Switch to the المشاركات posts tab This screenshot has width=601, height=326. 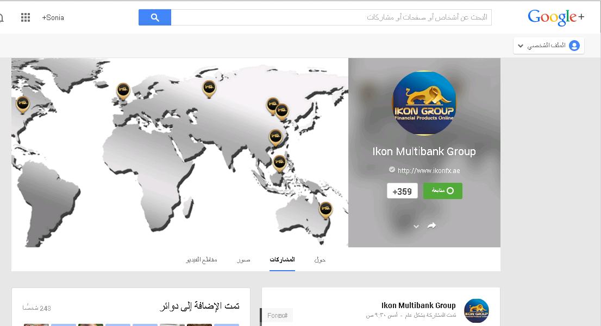pyautogui.click(x=282, y=260)
